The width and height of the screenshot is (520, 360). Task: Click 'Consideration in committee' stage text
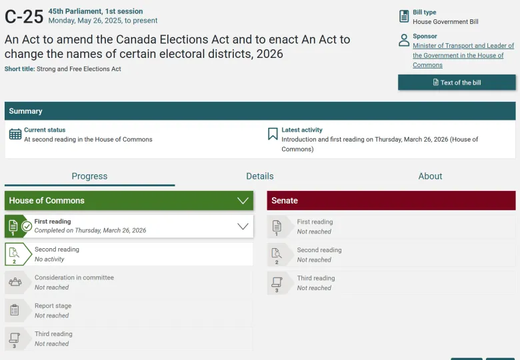point(74,277)
